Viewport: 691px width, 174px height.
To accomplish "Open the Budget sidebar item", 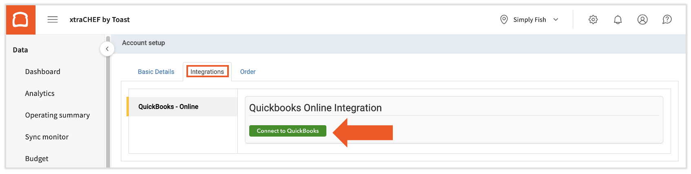I will [37, 159].
